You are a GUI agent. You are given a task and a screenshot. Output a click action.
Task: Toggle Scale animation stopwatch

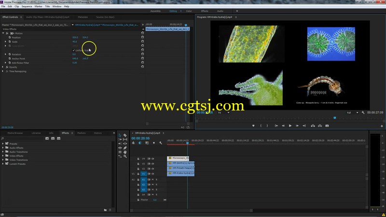10,41
